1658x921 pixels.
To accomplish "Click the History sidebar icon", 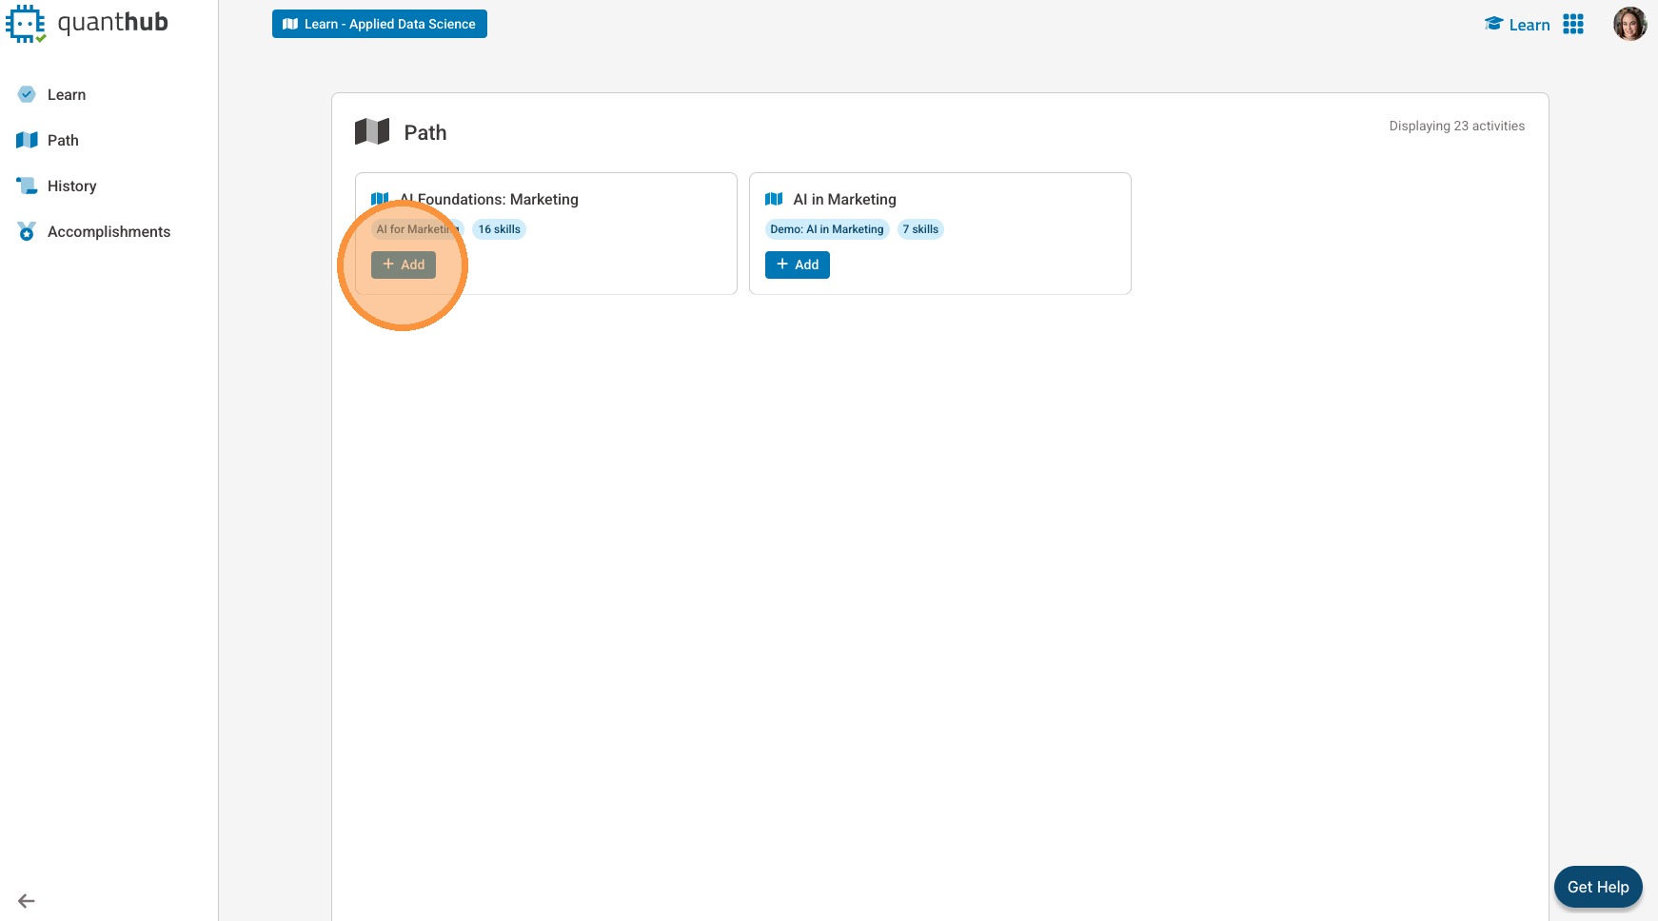I will point(27,186).
